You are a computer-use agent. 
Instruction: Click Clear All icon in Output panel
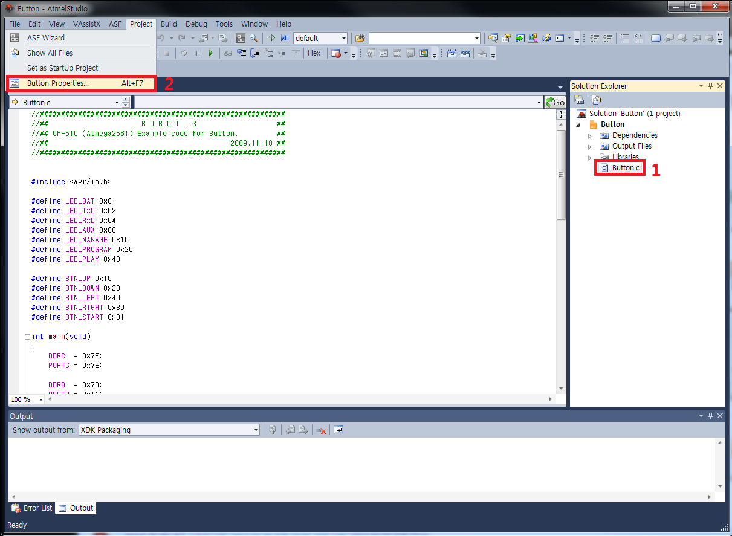click(x=322, y=430)
